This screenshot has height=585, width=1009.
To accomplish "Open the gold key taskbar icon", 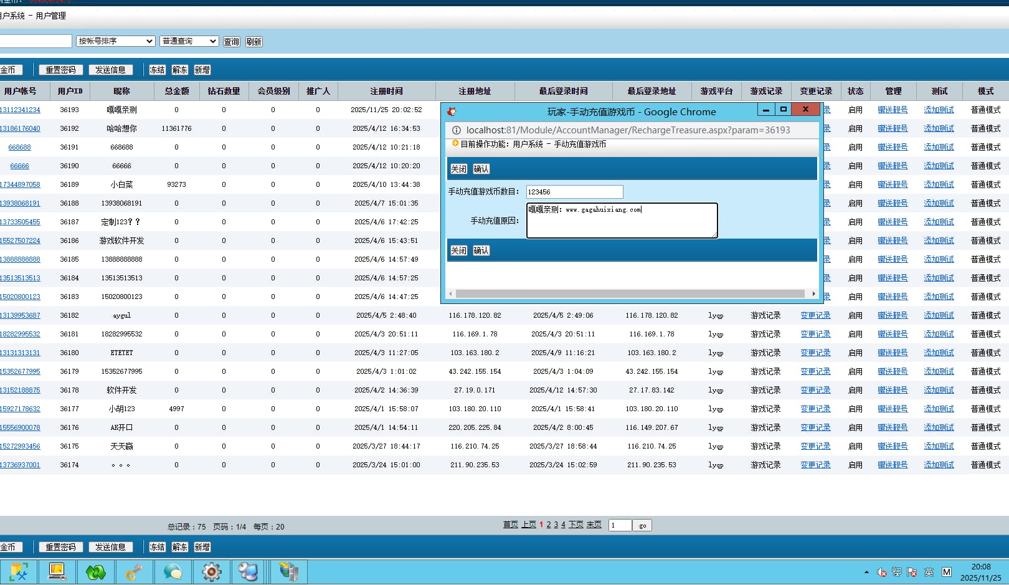I will point(134,571).
